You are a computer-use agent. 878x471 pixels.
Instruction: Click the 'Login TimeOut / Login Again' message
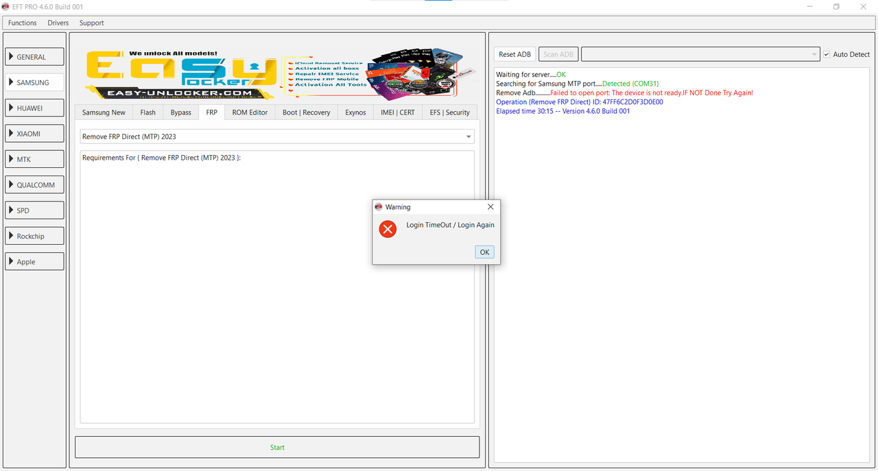point(450,225)
